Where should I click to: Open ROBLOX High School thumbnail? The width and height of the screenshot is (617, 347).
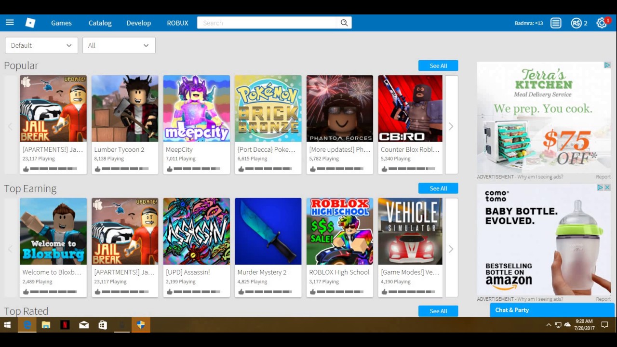(340, 231)
